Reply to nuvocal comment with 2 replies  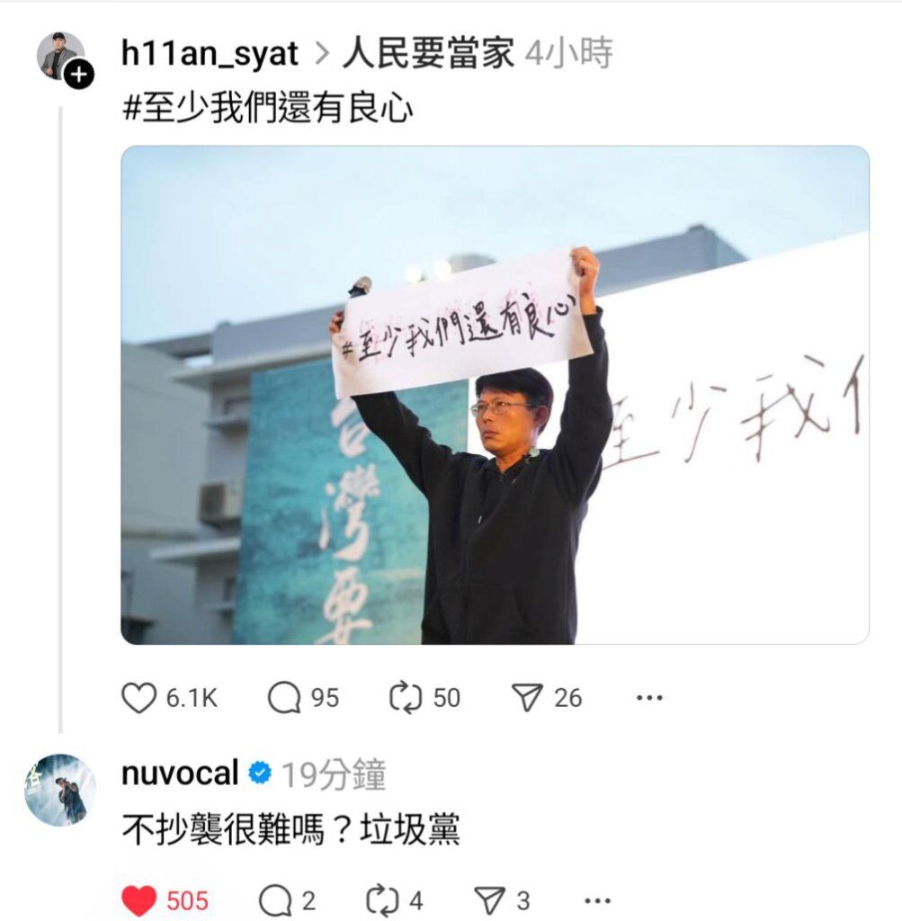click(275, 901)
